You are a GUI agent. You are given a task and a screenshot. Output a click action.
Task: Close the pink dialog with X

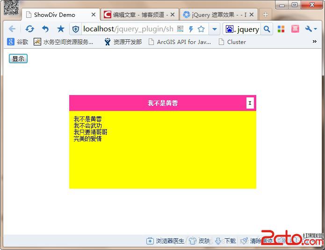point(250,103)
